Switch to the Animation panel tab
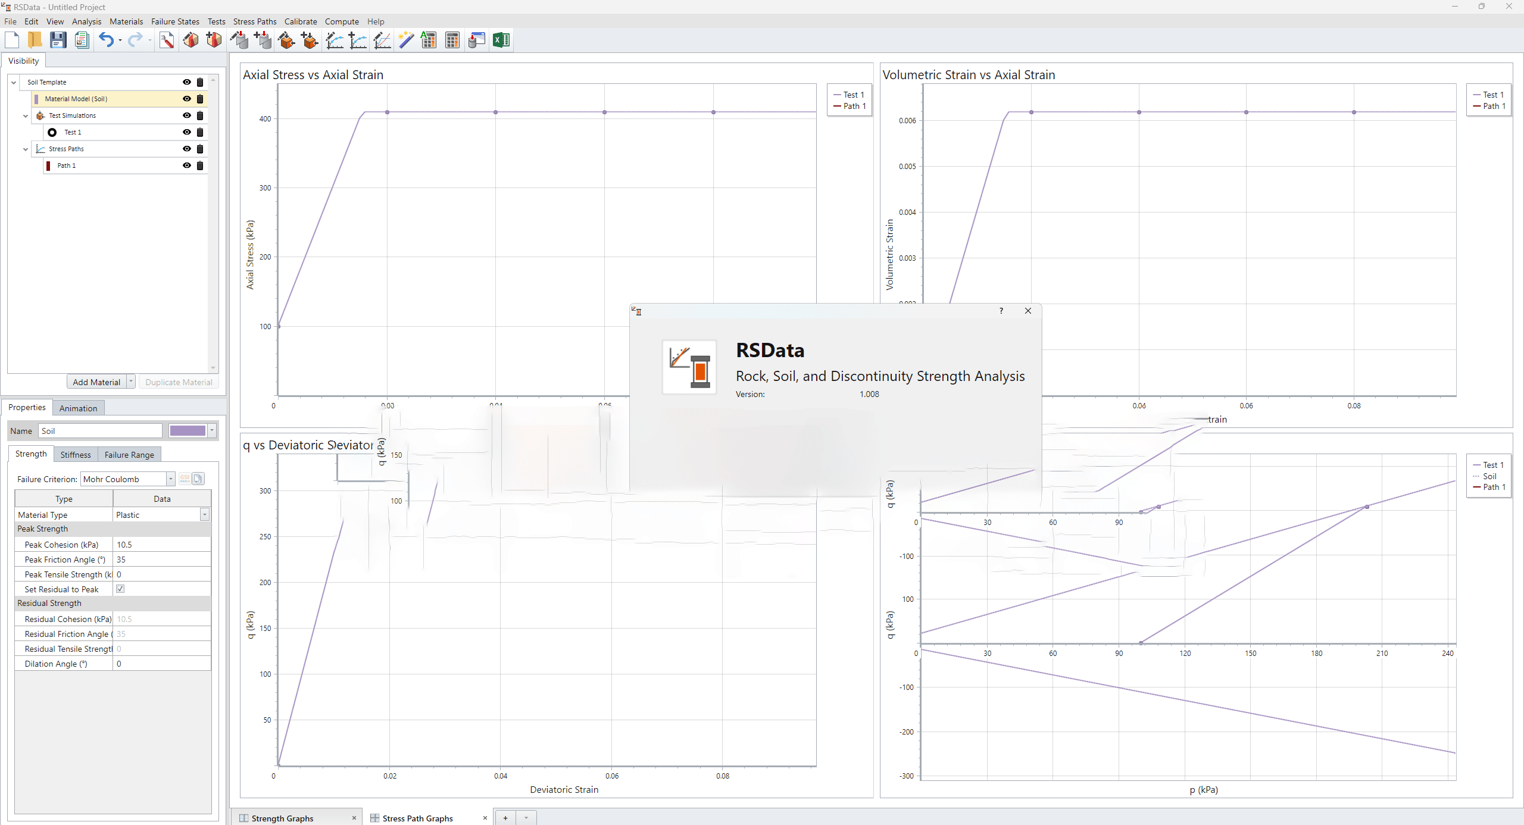Image resolution: width=1524 pixels, height=825 pixels. coord(78,408)
